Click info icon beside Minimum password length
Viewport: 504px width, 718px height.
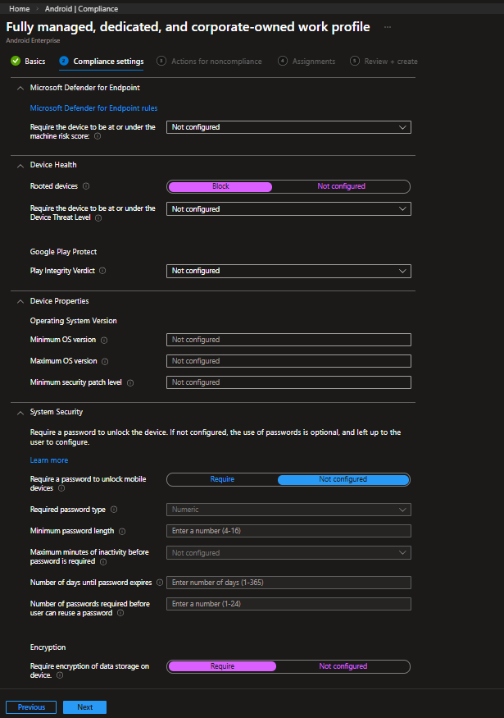tap(122, 532)
